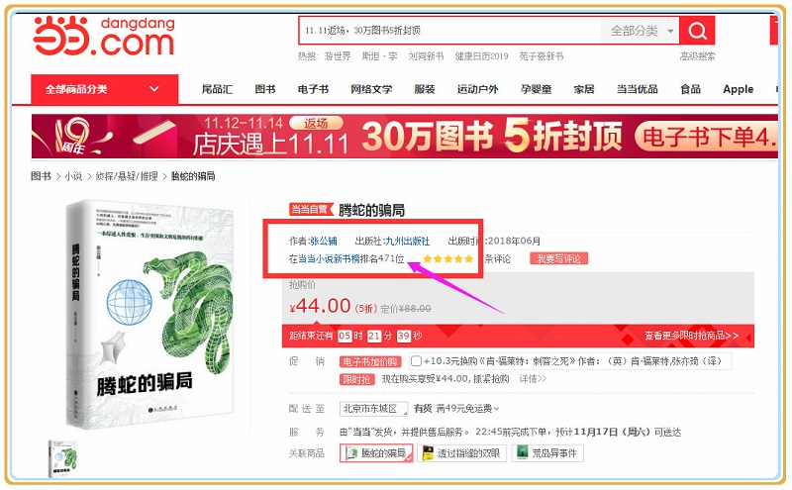Open 透过指缝的双眼 related book icon
The width and height of the screenshot is (792, 490).
[x=428, y=453]
